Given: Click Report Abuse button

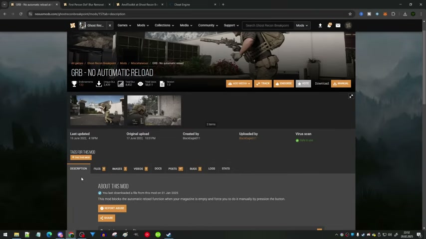Looking at the screenshot, I should pyautogui.click(x=112, y=208).
